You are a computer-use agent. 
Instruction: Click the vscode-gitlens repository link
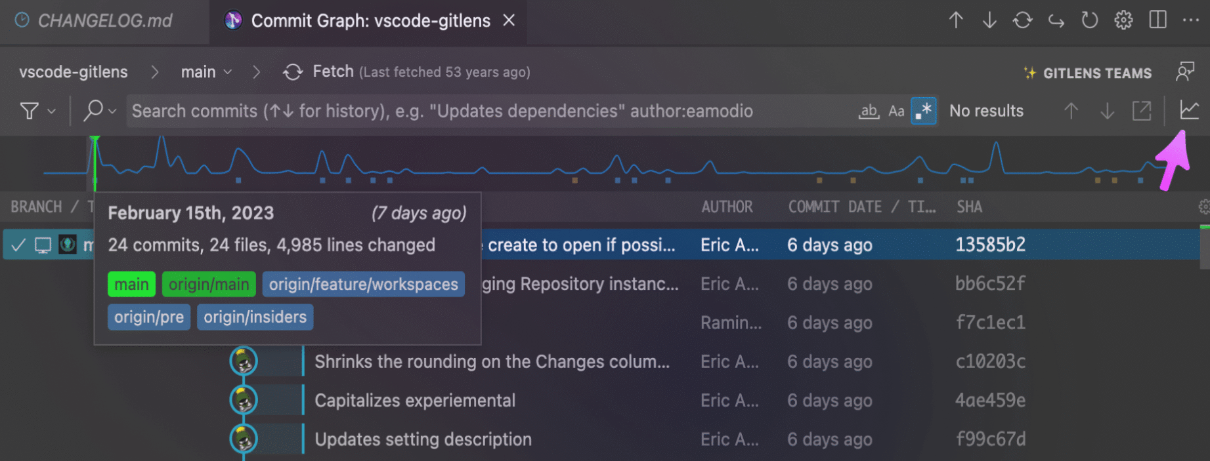coord(74,72)
